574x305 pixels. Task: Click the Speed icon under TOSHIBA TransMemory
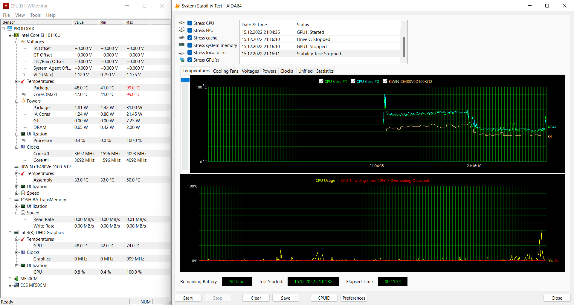point(23,213)
